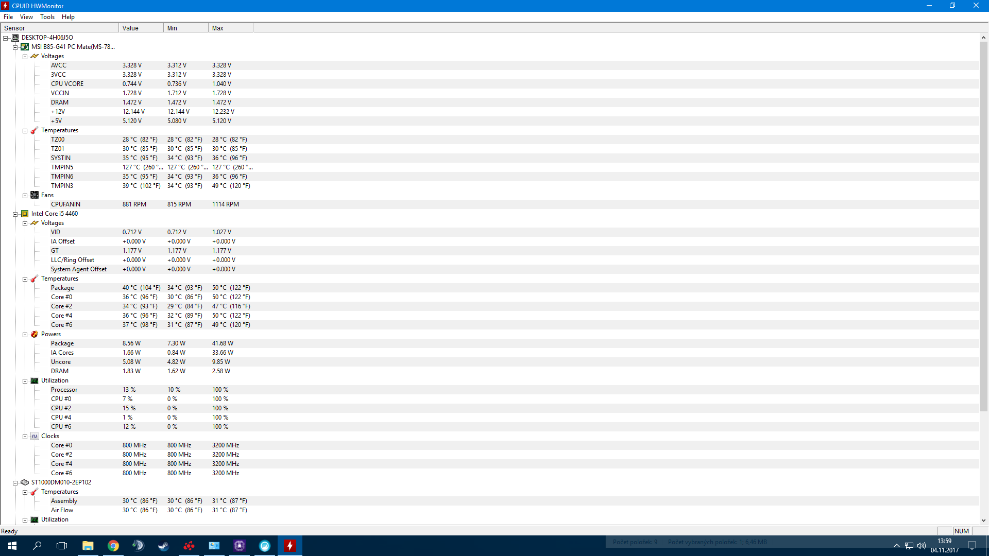Collapse the CPU Utilization section
Image resolution: width=989 pixels, height=556 pixels.
(25, 381)
